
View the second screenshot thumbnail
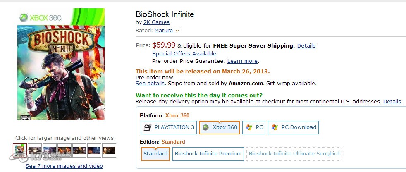(35, 150)
